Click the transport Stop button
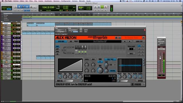 click(99, 7)
